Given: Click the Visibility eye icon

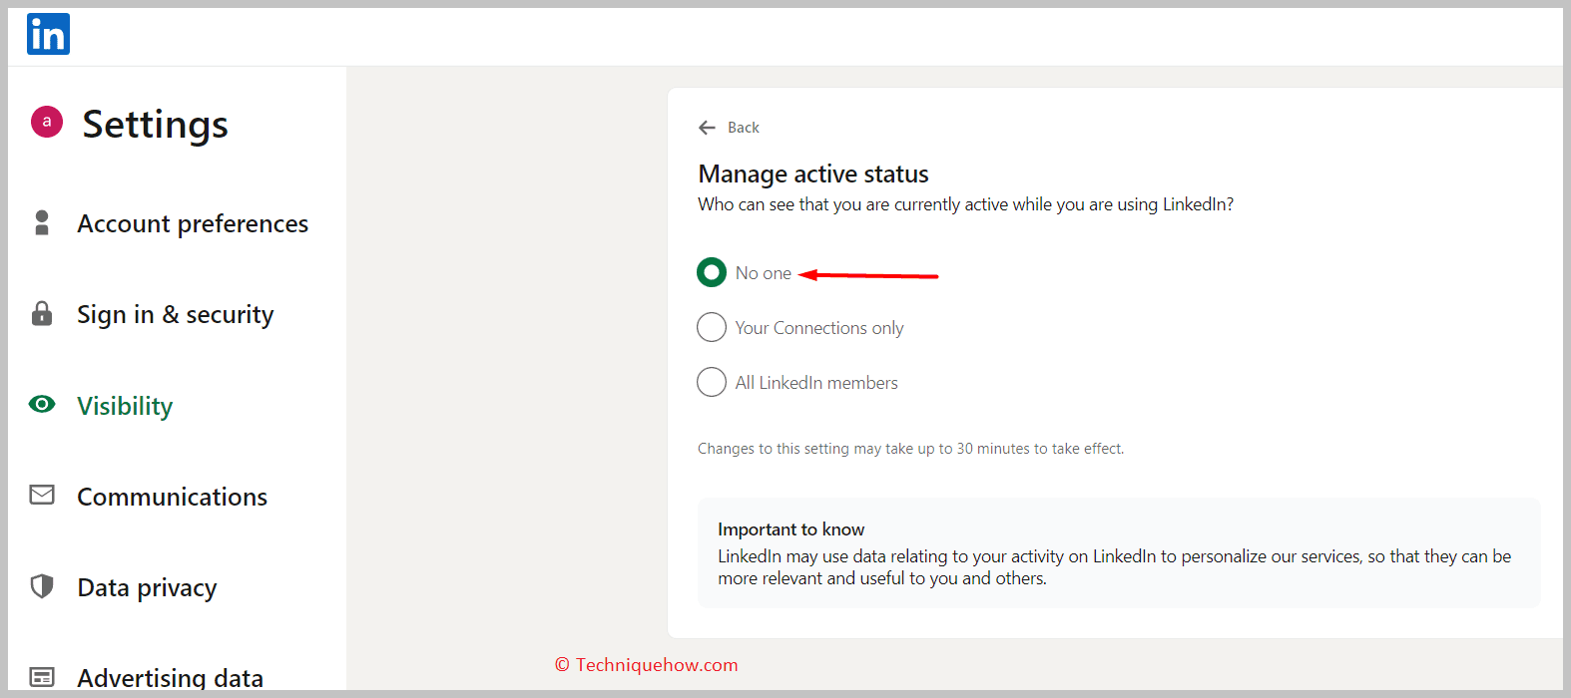Looking at the screenshot, I should click(x=42, y=404).
